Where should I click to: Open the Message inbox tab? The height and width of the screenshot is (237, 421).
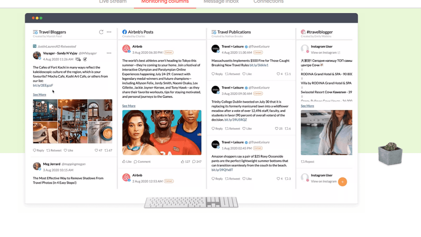coord(221,2)
